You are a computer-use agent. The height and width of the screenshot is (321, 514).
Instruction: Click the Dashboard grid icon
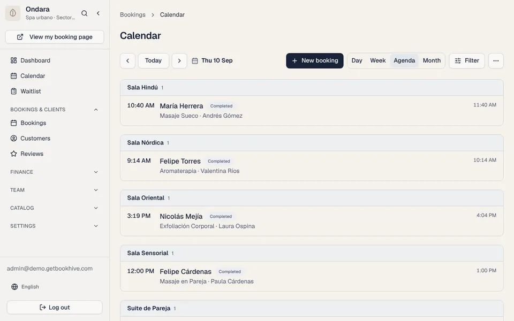click(13, 60)
